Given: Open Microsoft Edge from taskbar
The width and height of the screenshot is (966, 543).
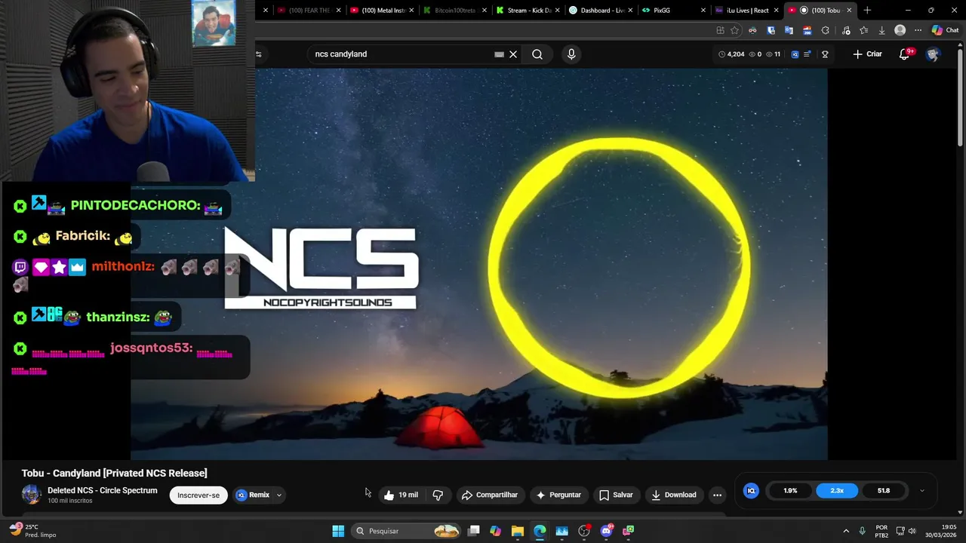Looking at the screenshot, I should point(540,531).
